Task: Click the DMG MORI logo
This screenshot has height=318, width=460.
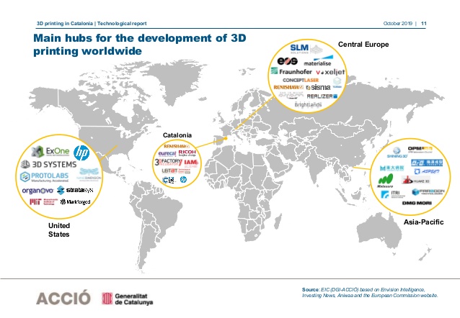Action: click(417, 203)
